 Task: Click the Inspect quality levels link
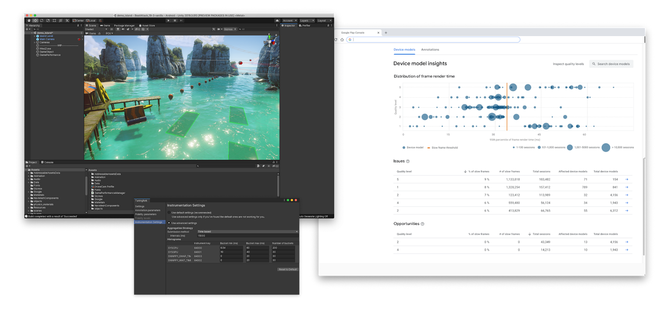point(568,64)
